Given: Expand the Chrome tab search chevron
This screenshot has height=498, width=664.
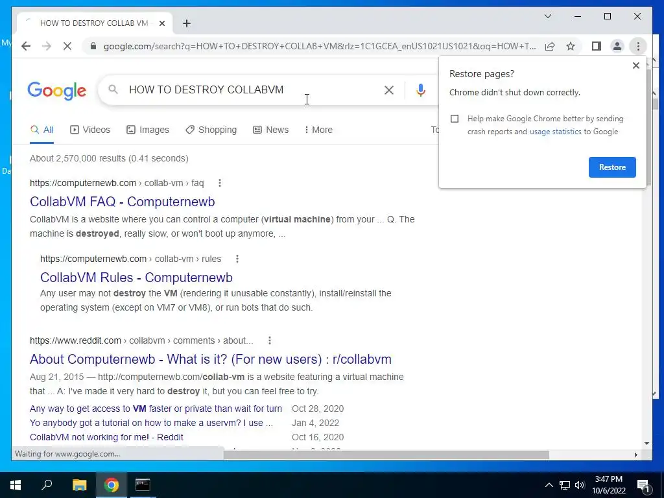Looking at the screenshot, I should pyautogui.click(x=547, y=16).
